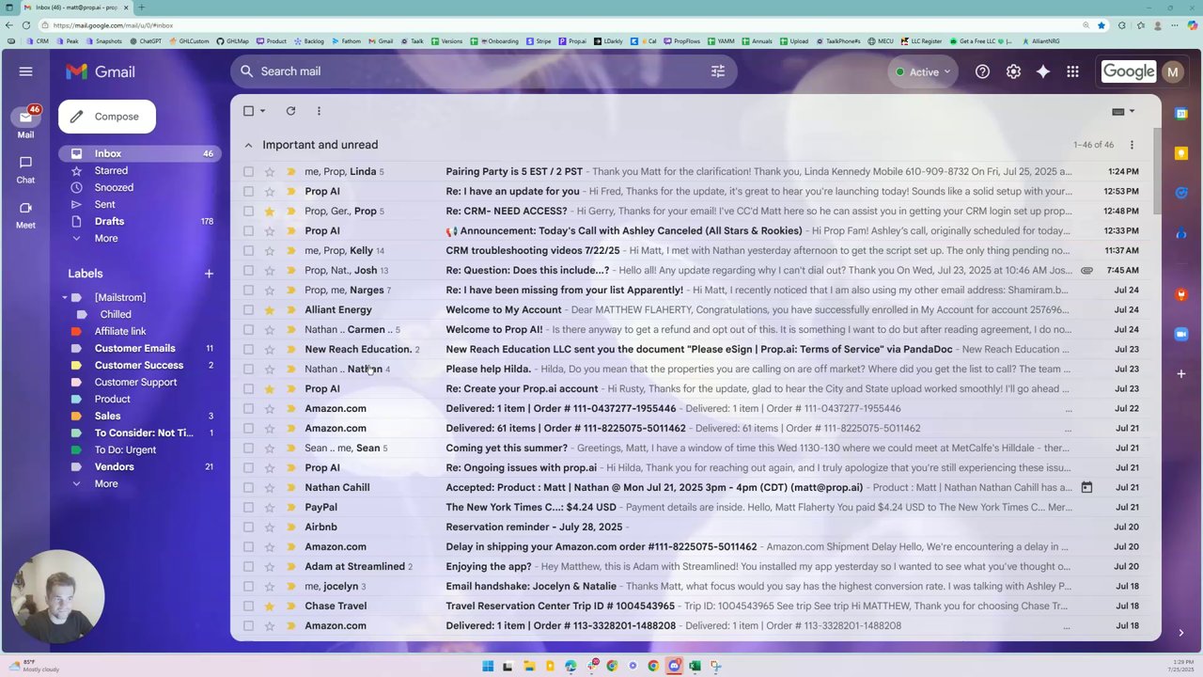The width and height of the screenshot is (1203, 677).
Task: Show search options filter icon
Action: [x=718, y=71]
